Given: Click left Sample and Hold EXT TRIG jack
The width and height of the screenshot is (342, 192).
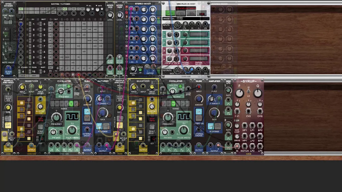Looking at the screenshot, I should tap(5, 134).
